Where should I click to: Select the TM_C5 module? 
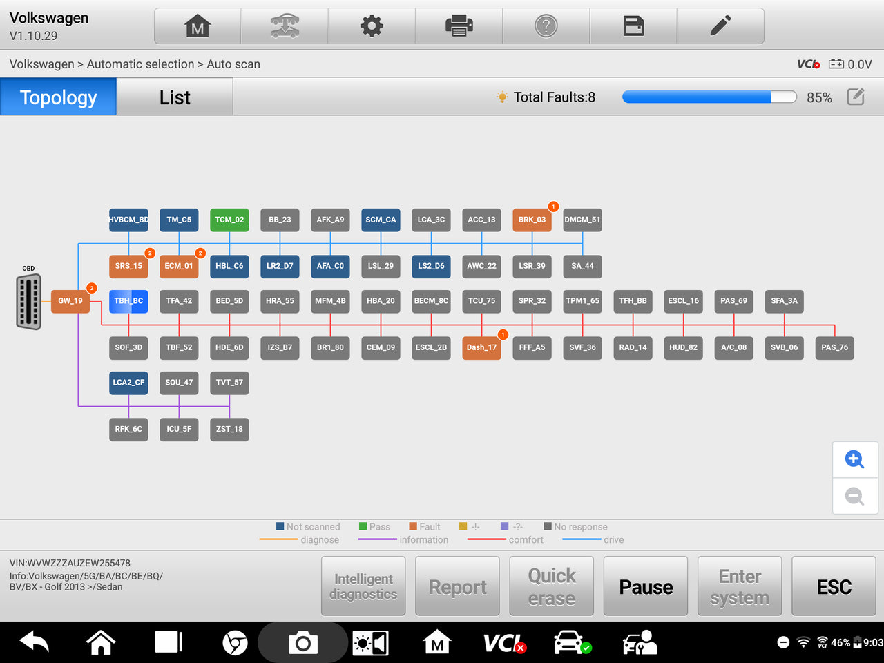click(179, 220)
